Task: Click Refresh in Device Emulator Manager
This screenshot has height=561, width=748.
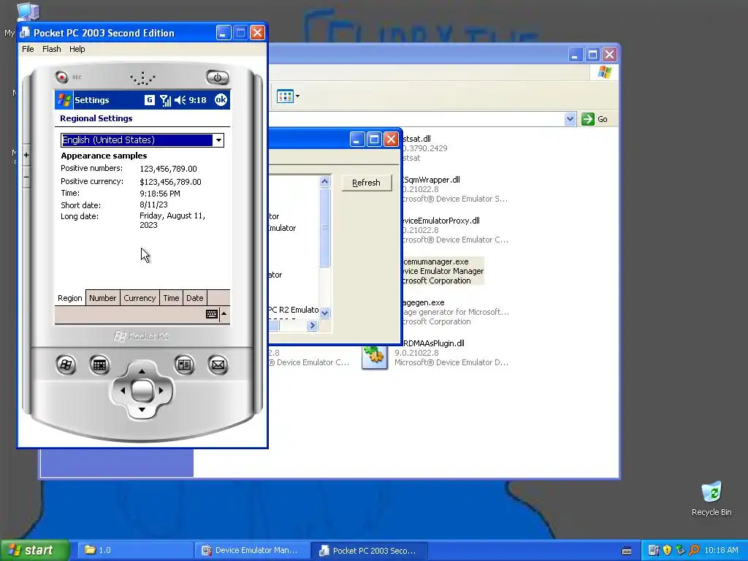Action: (x=367, y=183)
